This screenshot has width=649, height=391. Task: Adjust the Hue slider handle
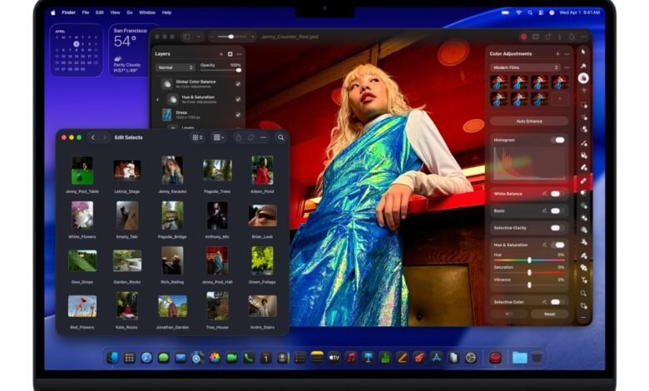pos(529,260)
